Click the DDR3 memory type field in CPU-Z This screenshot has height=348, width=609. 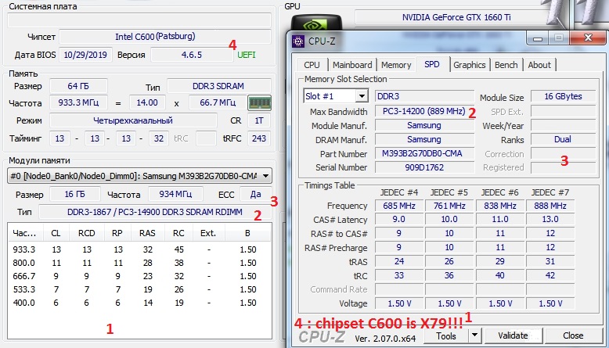424,96
